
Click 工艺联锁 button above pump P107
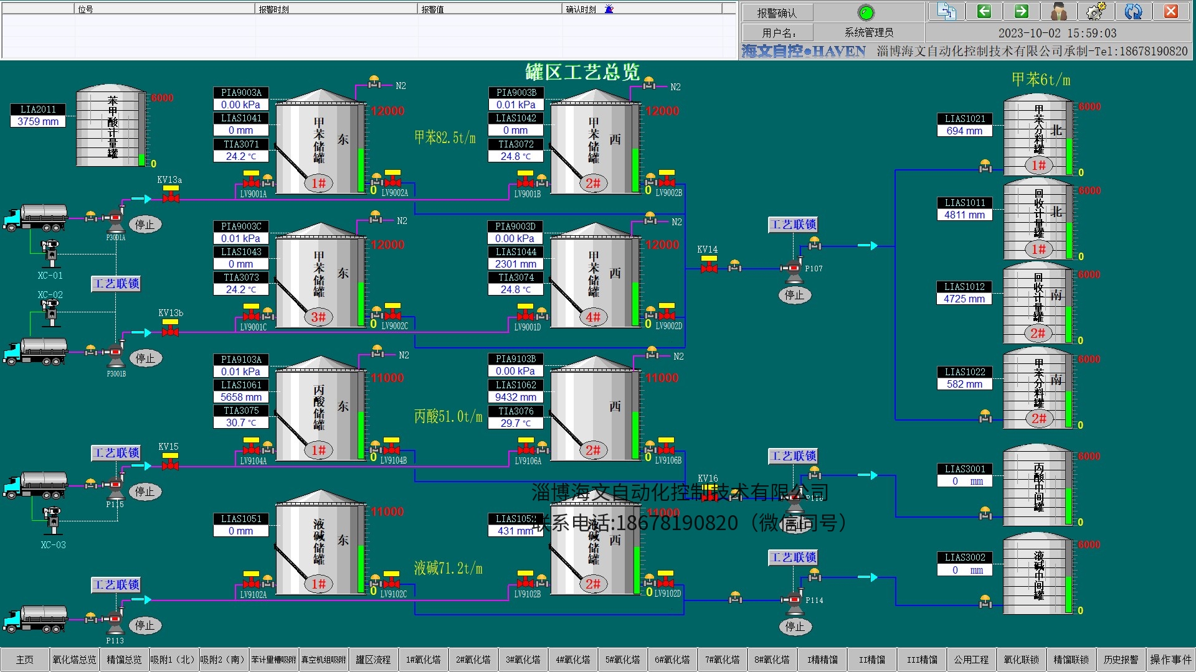coord(793,225)
